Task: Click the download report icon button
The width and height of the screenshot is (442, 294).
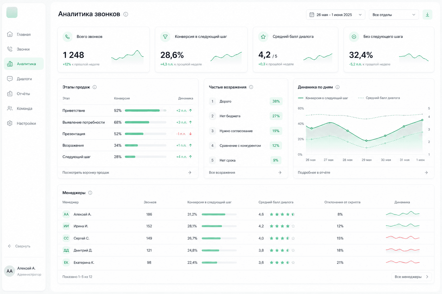Action: (x=427, y=15)
